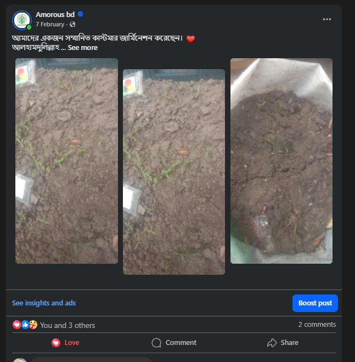The width and height of the screenshot is (355, 362).
Task: Open See insights and ads
Action: tap(44, 303)
